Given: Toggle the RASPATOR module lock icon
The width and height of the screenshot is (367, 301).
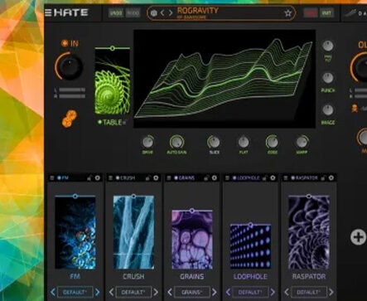Looking at the screenshot, I should [x=323, y=178].
